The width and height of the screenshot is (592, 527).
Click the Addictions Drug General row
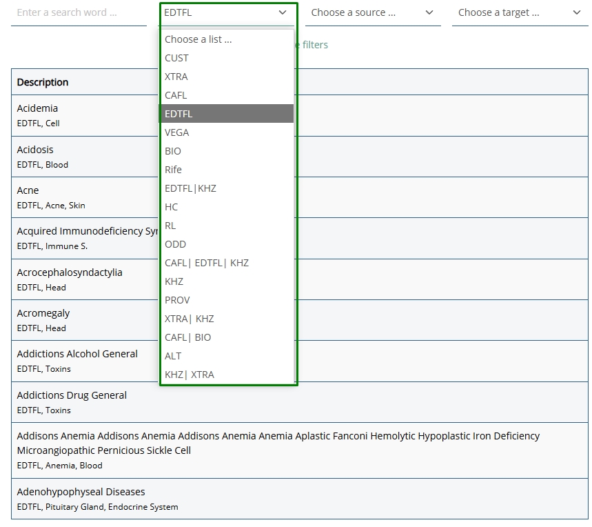72,395
